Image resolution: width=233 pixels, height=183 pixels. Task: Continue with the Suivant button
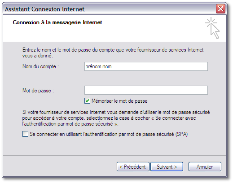[167, 167]
